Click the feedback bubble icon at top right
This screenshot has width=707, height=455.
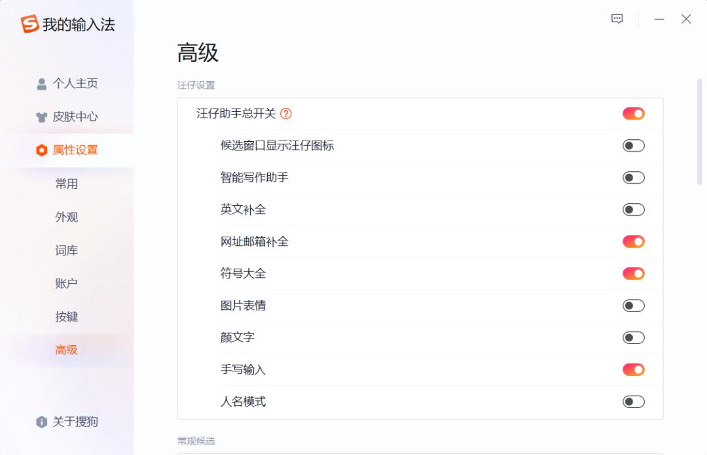coord(616,19)
